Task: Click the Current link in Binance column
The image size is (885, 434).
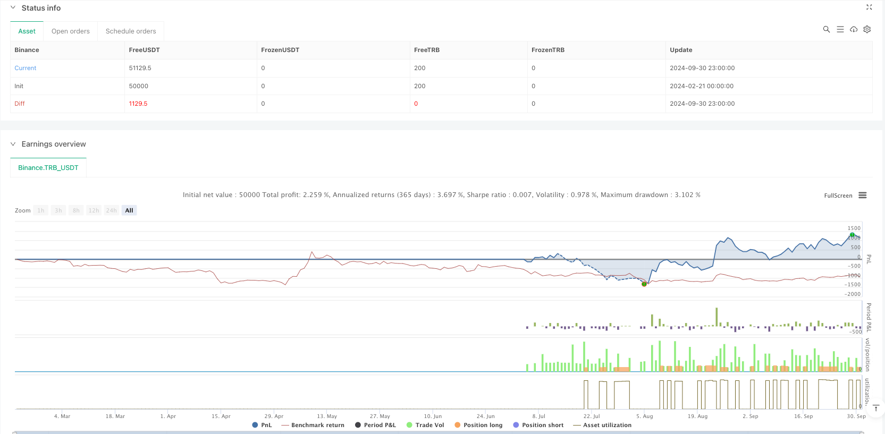Action: pyautogui.click(x=26, y=68)
